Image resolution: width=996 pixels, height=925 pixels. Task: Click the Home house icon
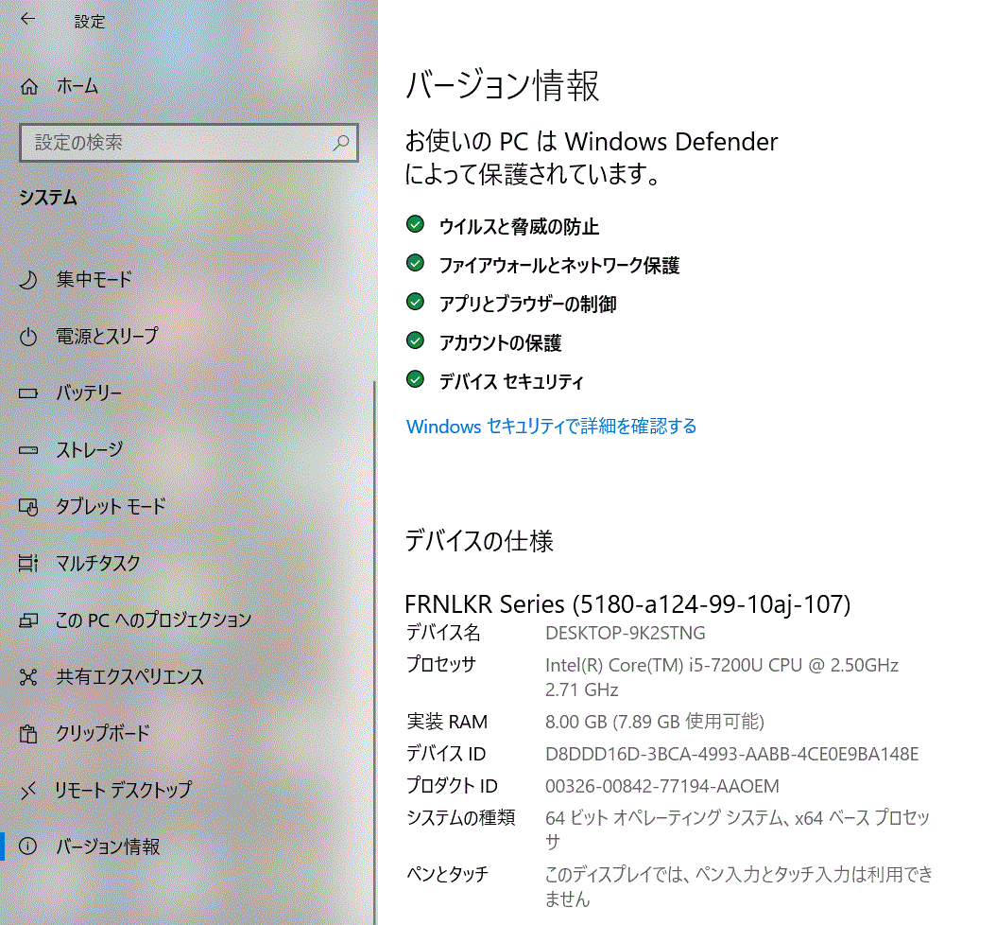28,86
